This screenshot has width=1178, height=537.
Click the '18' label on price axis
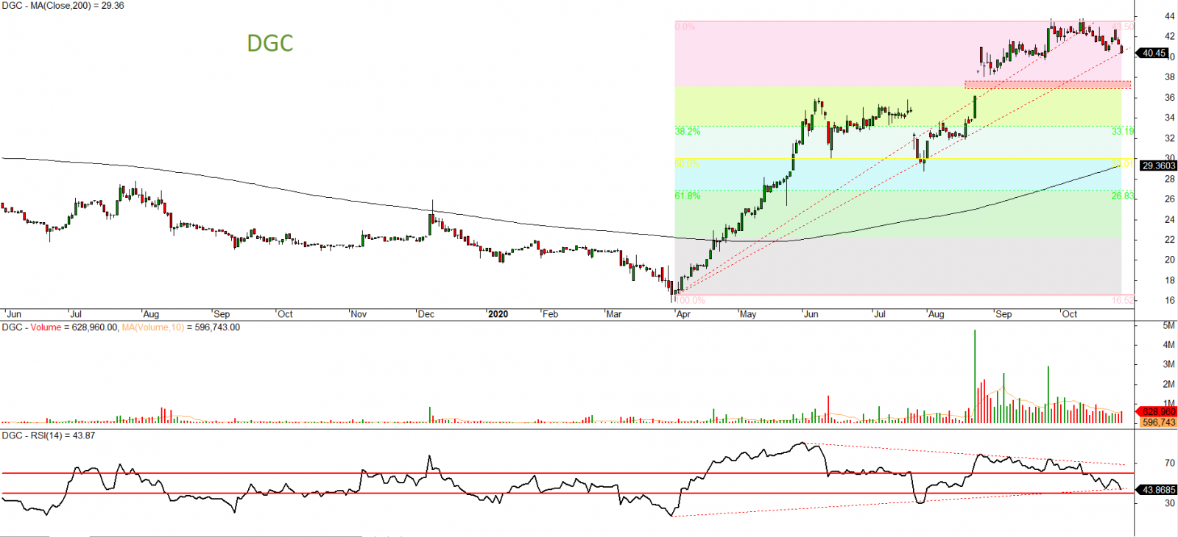point(1170,280)
